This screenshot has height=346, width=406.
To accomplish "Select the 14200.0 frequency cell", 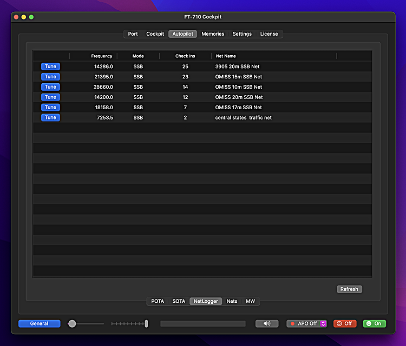I will tap(103, 97).
